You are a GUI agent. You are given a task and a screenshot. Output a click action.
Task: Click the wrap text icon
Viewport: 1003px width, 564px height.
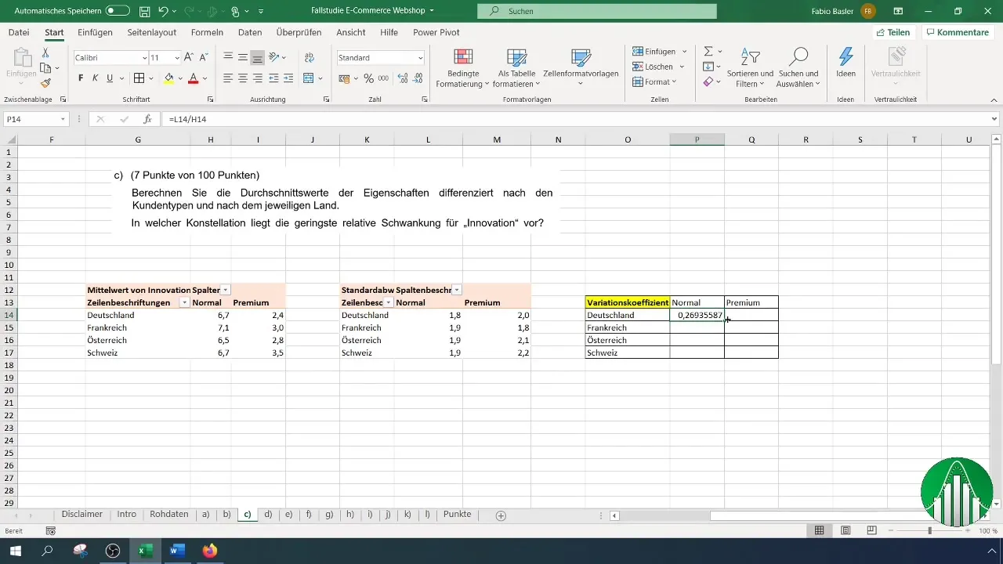[x=309, y=57]
